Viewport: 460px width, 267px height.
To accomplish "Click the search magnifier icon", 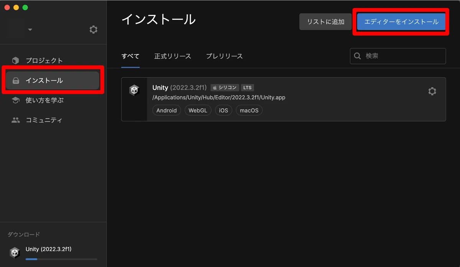I will (x=358, y=56).
